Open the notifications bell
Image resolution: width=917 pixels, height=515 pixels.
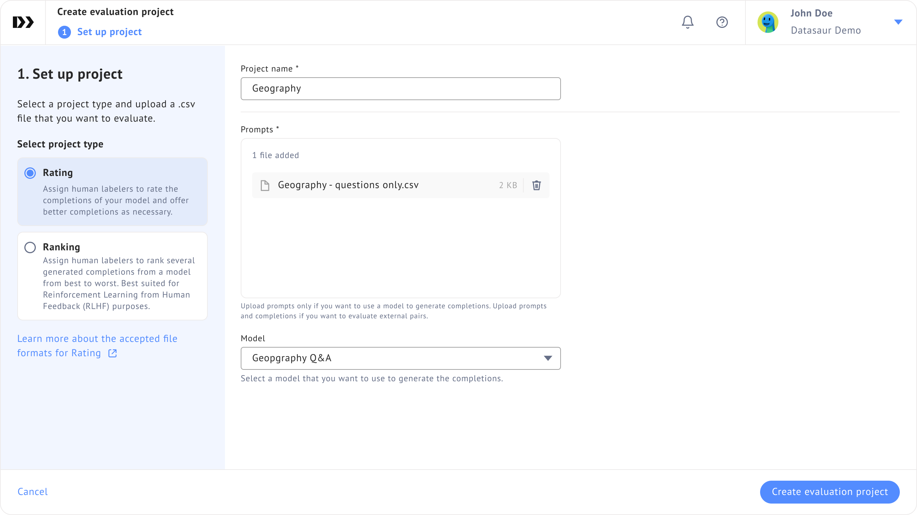coord(687,22)
